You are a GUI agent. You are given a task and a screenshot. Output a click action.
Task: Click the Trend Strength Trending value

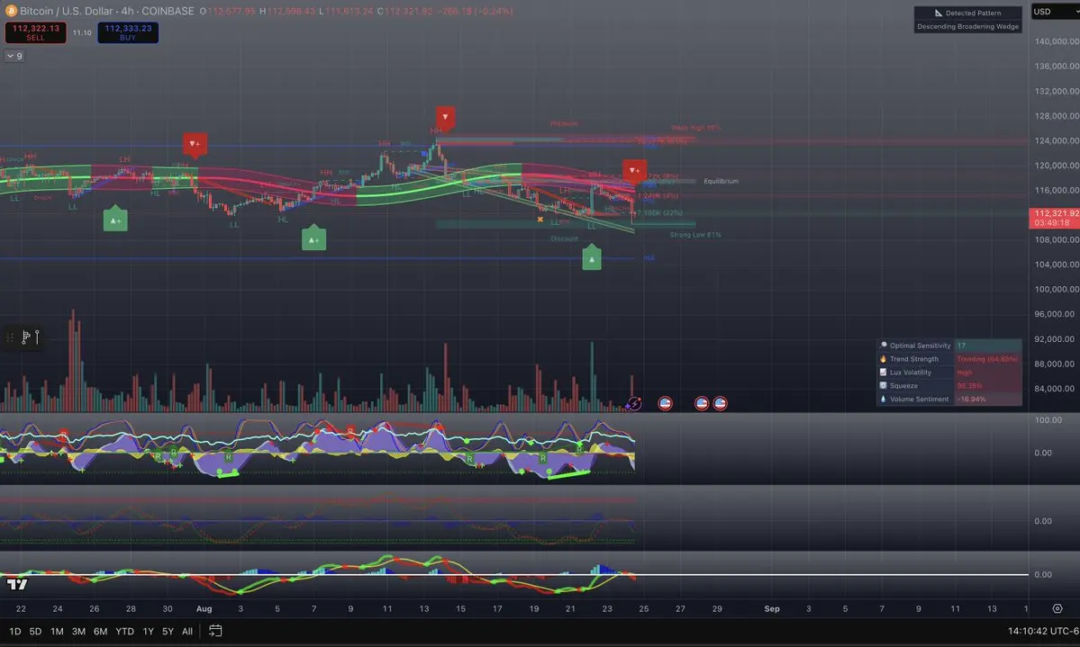click(x=987, y=359)
